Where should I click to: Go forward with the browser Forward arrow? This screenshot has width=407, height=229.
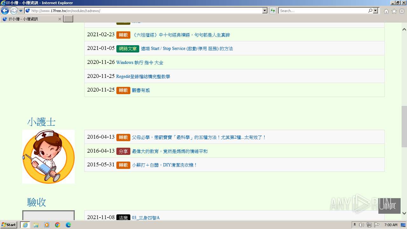tap(14, 11)
